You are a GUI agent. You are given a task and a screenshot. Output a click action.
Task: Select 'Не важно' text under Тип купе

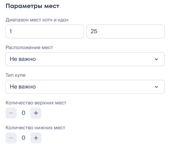pyautogui.click(x=23, y=87)
